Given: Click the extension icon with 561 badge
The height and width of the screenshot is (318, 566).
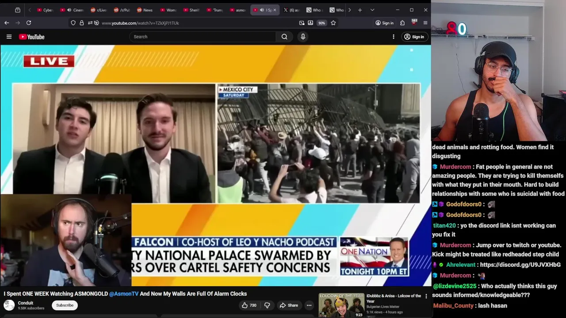Looking at the screenshot, I should click(x=414, y=23).
